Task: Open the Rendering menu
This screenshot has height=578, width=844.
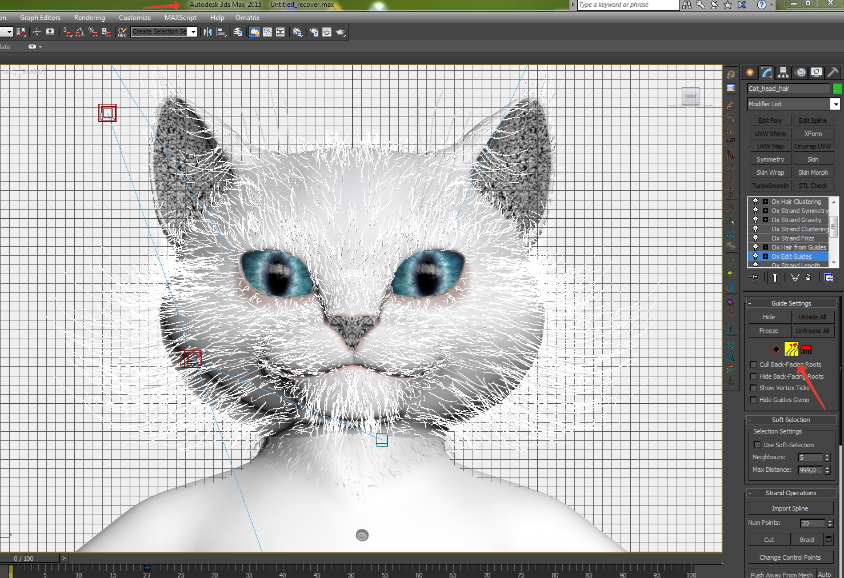Action: (x=89, y=18)
